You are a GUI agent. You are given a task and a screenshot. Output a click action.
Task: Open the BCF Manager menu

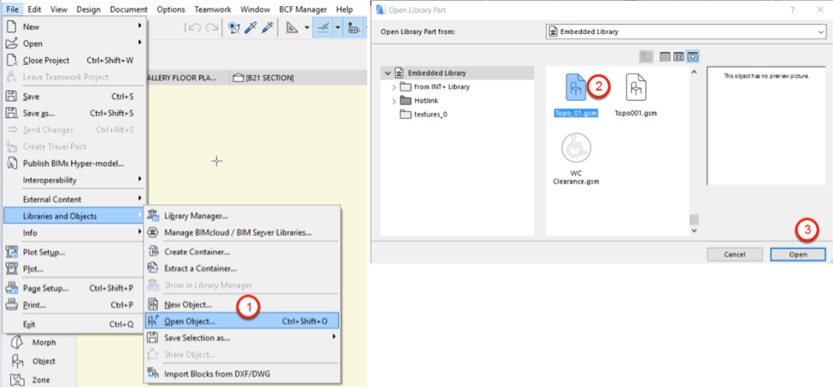(303, 9)
